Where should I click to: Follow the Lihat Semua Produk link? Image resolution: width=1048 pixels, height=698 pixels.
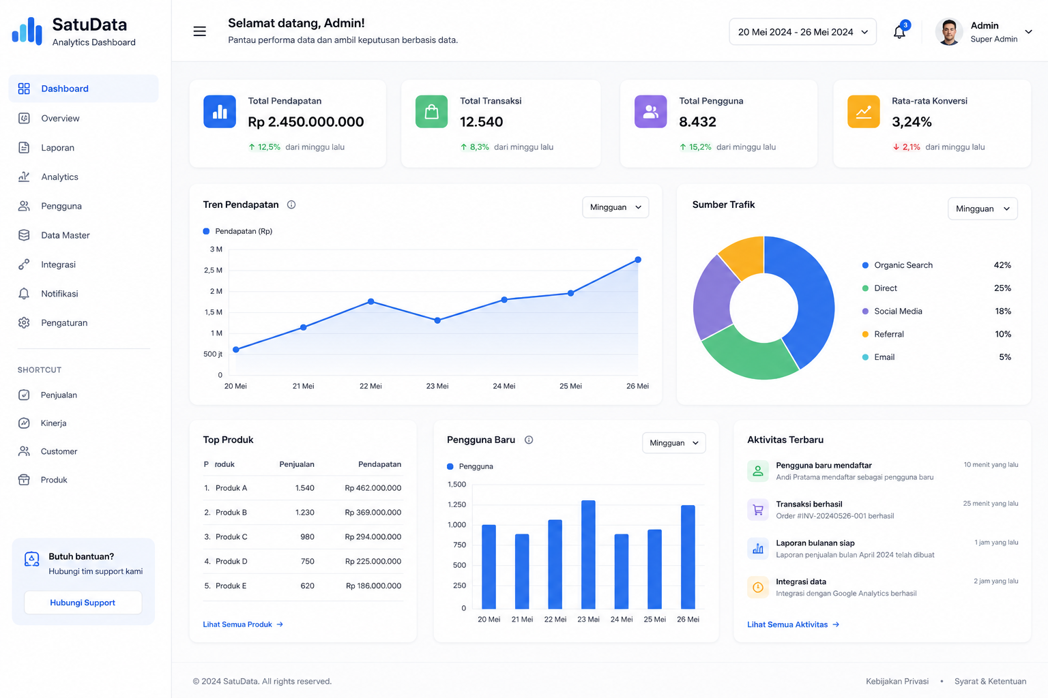(x=243, y=624)
